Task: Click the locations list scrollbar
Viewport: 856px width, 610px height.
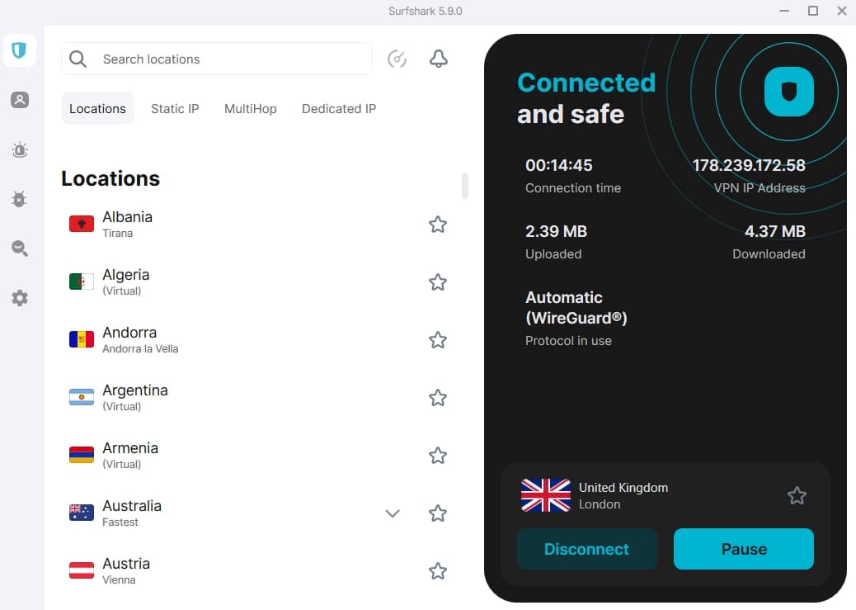Action: [x=465, y=186]
